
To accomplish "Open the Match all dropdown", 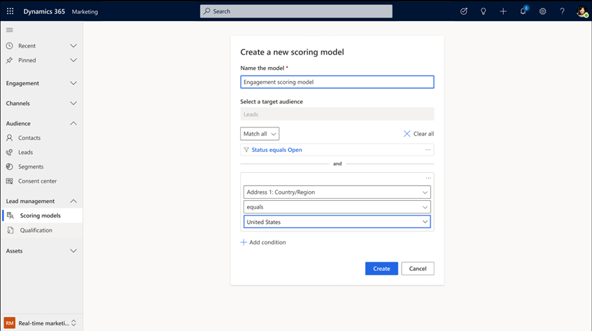I will tap(260, 134).
